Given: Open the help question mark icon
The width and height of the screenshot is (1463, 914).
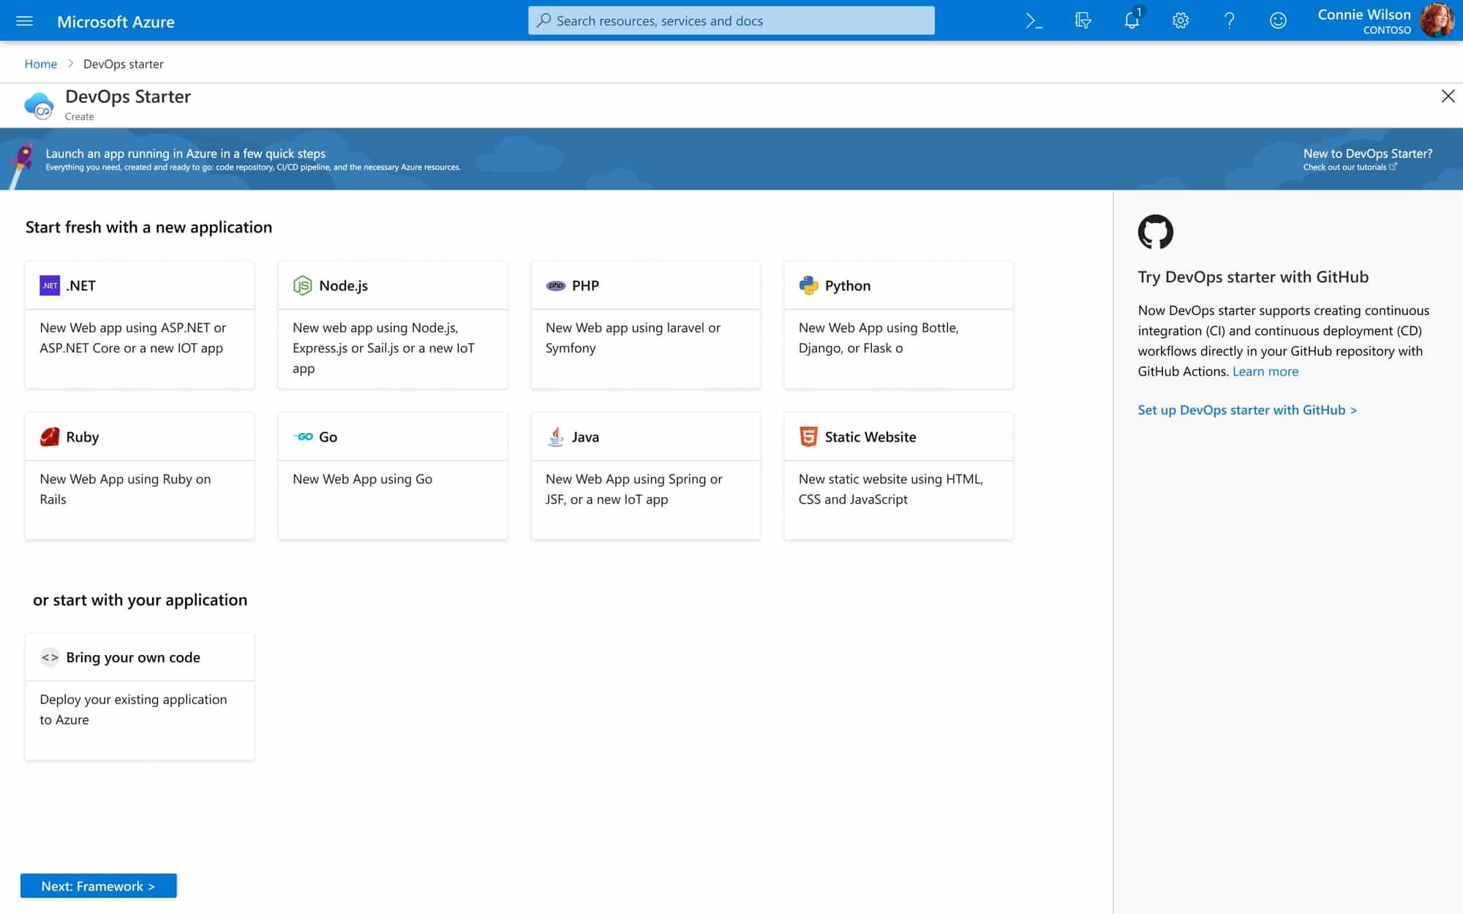Looking at the screenshot, I should pos(1229,21).
